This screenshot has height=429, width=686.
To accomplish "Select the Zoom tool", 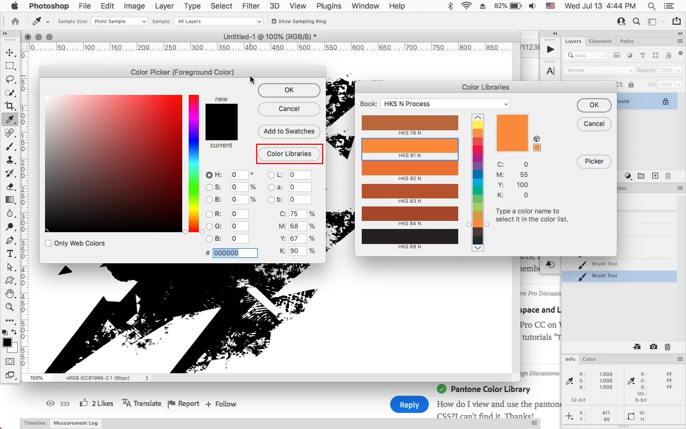I will (10, 307).
